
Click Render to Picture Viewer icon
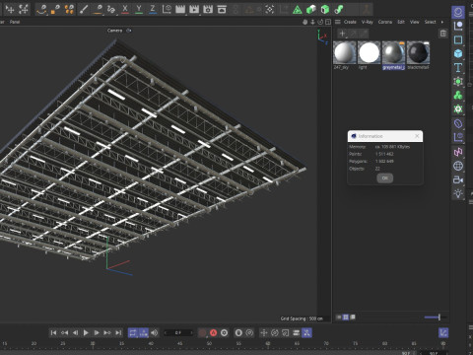point(194,9)
